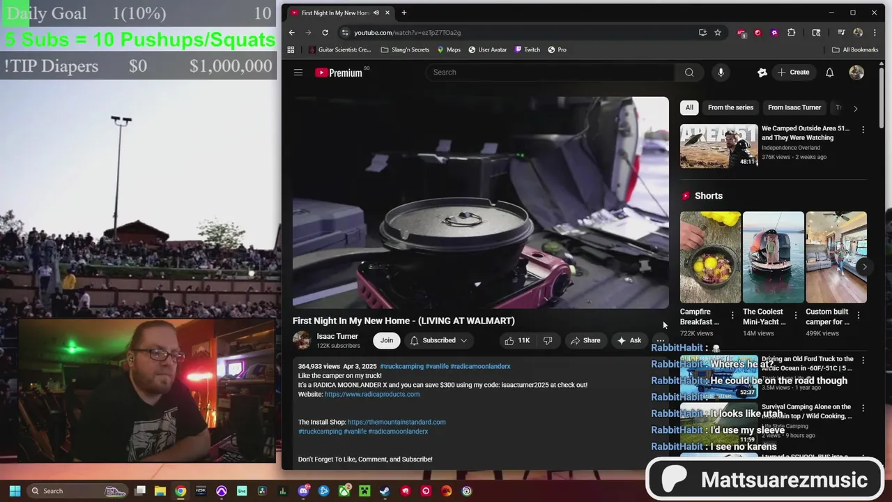Open media controls icon in Chrome toolbar
892x502 pixels.
(x=841, y=32)
